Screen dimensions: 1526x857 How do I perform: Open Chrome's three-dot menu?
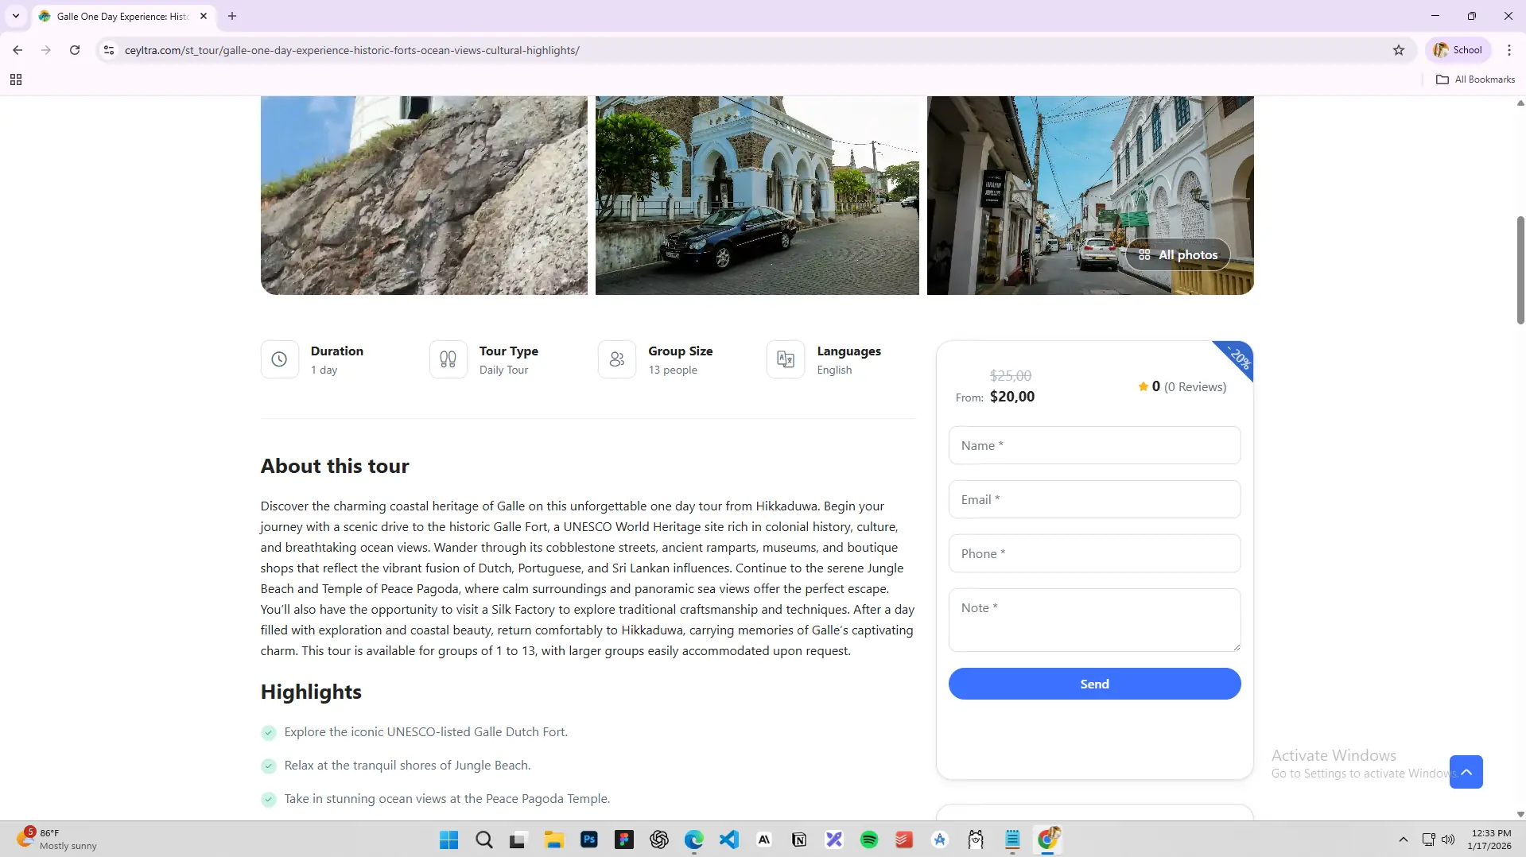tap(1509, 50)
